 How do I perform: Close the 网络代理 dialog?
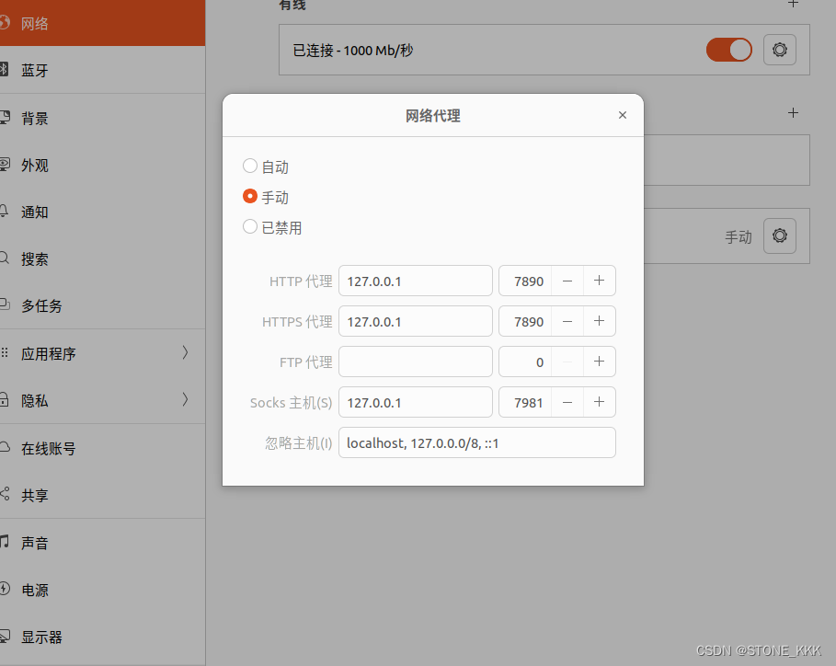[623, 115]
